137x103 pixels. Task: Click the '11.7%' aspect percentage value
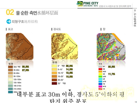click(x=112, y=74)
